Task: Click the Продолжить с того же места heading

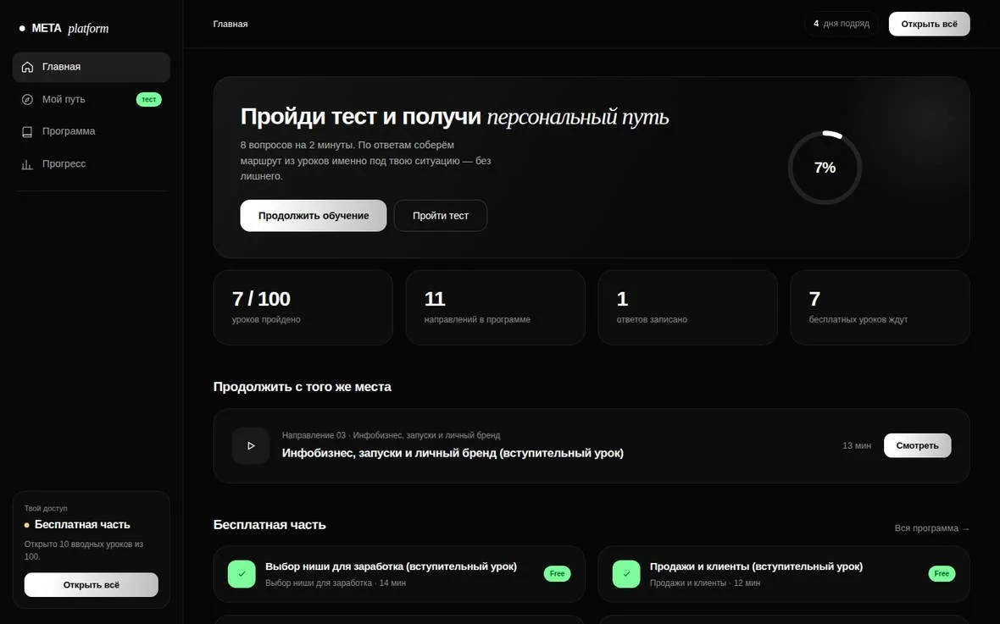Action: (x=303, y=387)
